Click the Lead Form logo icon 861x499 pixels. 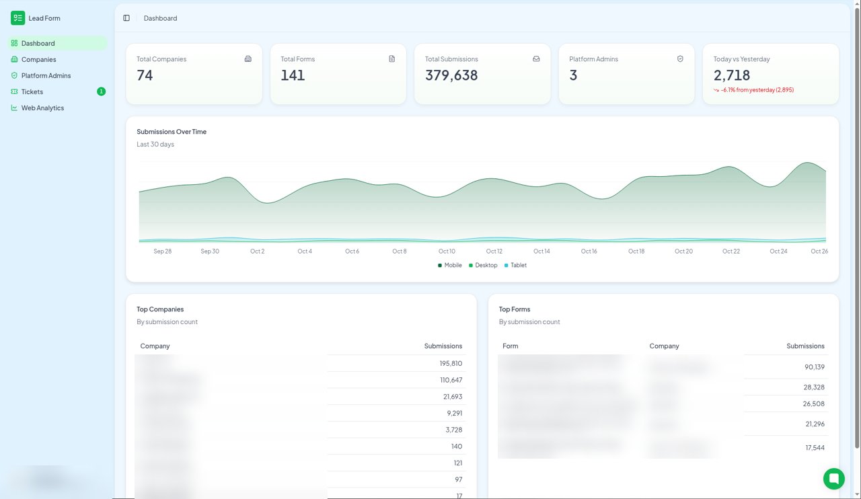click(x=17, y=18)
